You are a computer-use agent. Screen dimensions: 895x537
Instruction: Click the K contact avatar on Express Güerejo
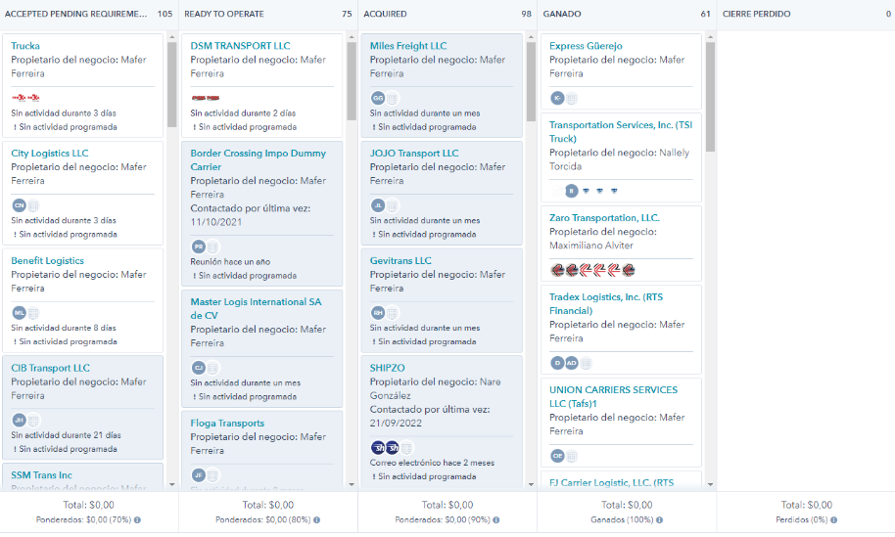pos(557,98)
